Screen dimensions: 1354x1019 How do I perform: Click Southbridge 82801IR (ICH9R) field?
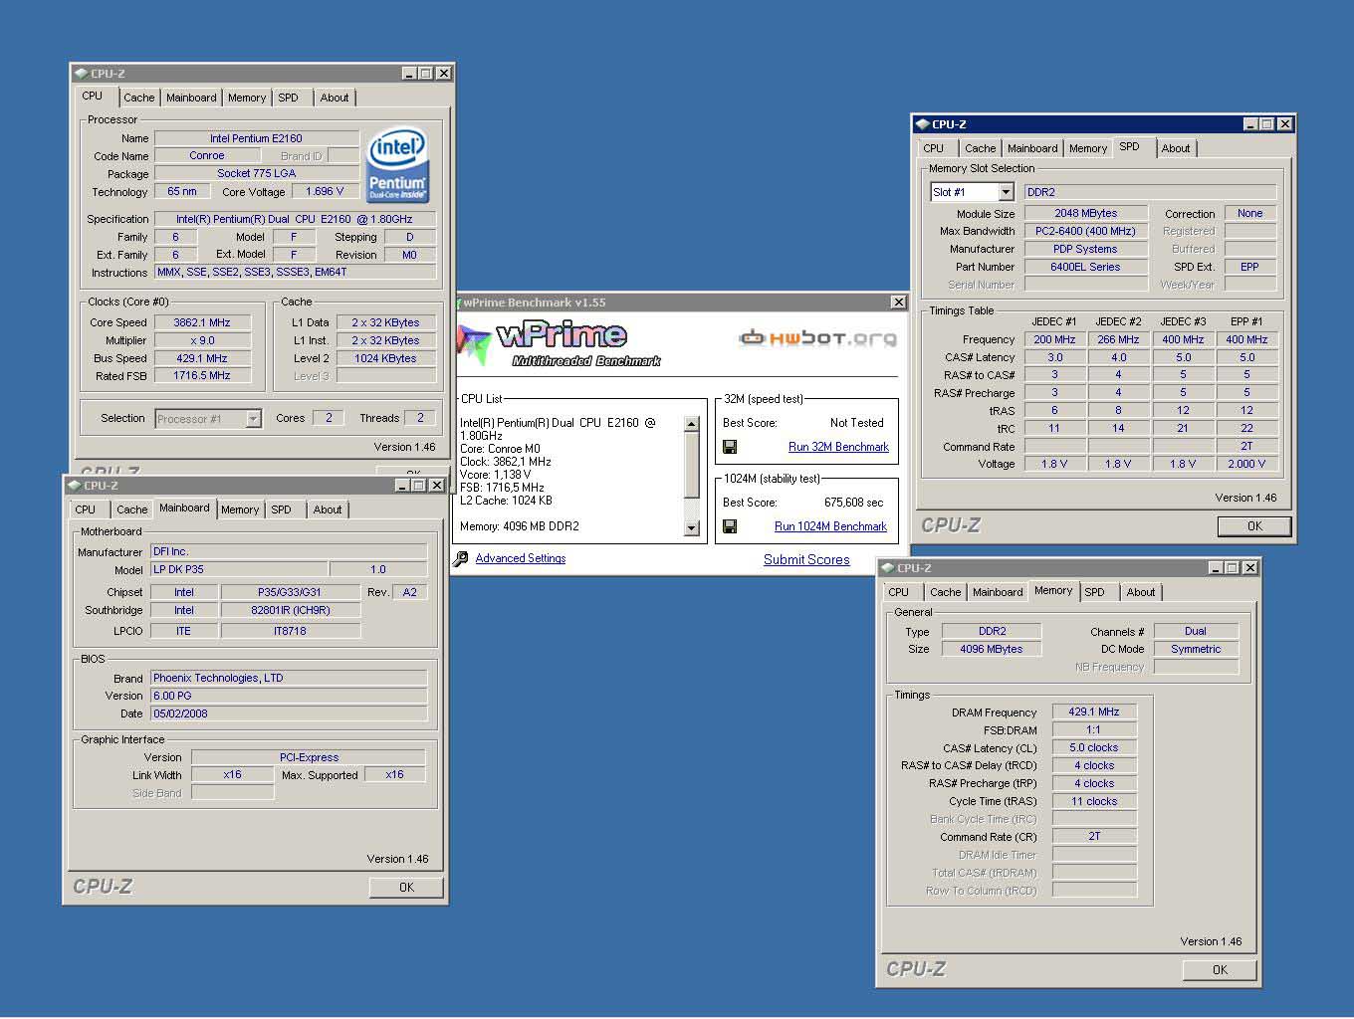point(291,610)
